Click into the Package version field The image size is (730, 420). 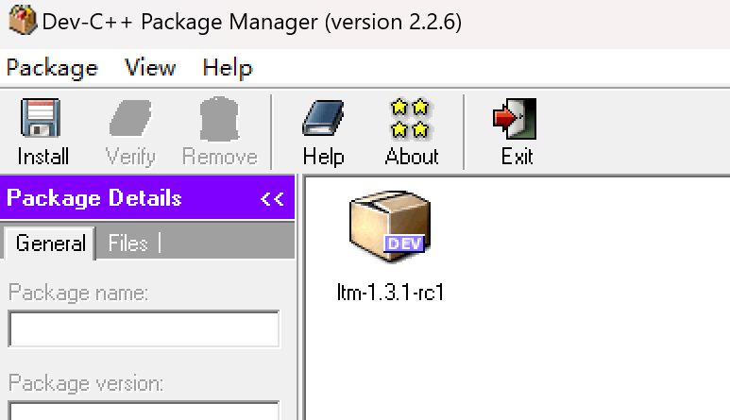pyautogui.click(x=144, y=411)
